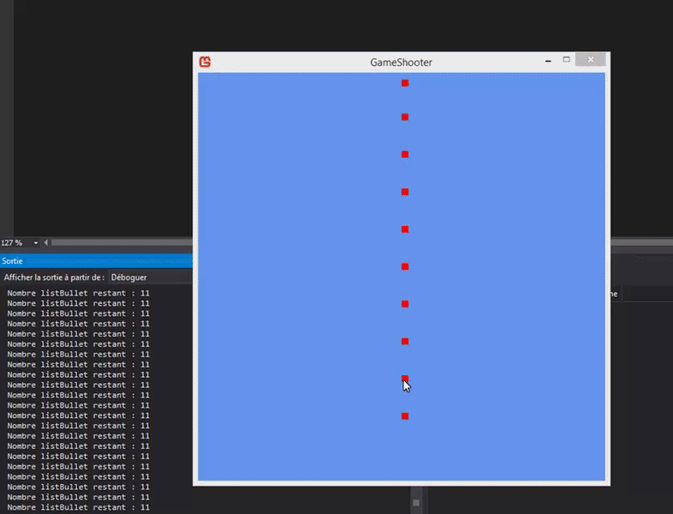Click the MonoGame logo icon in GameShooter title bar
This screenshot has width=673, height=514.
click(x=205, y=62)
